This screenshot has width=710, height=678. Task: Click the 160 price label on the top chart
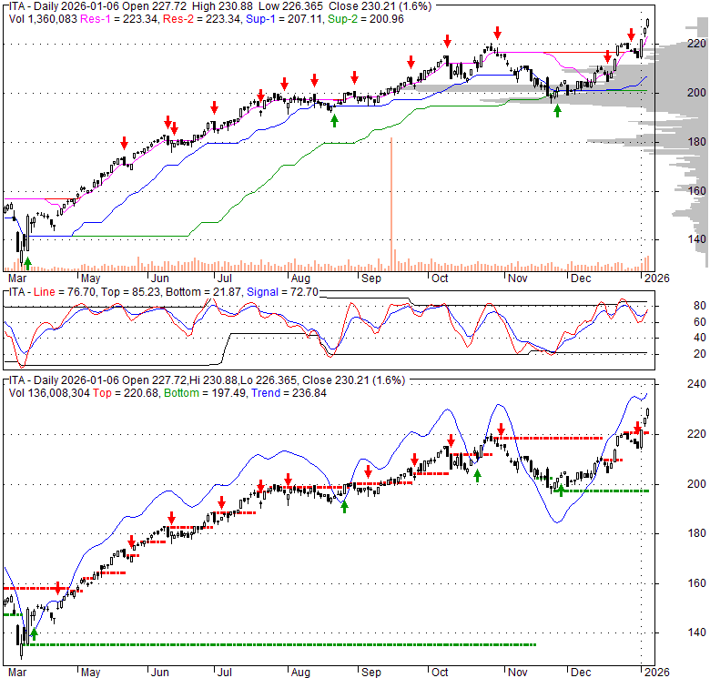696,190
